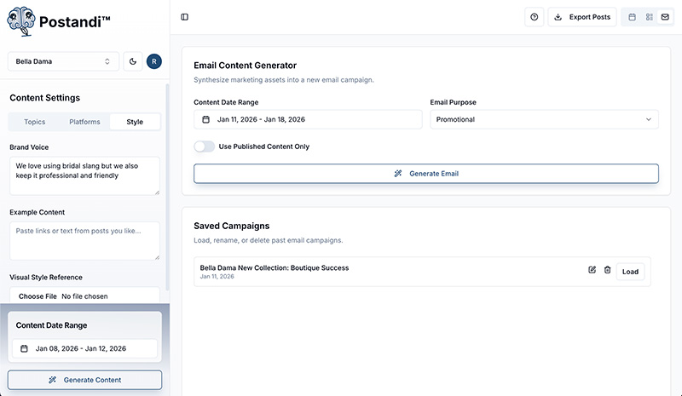Enable Use Published Content Only switch

pyautogui.click(x=205, y=146)
